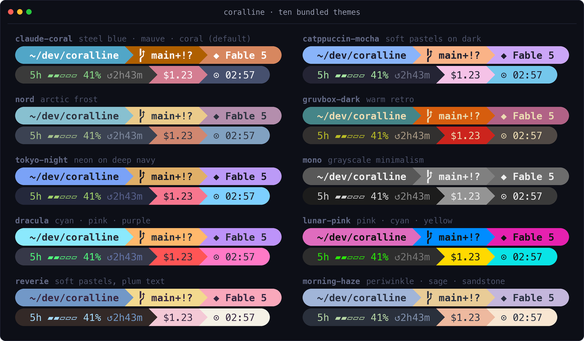Click the clock icon in claude-coral theme

click(216, 75)
